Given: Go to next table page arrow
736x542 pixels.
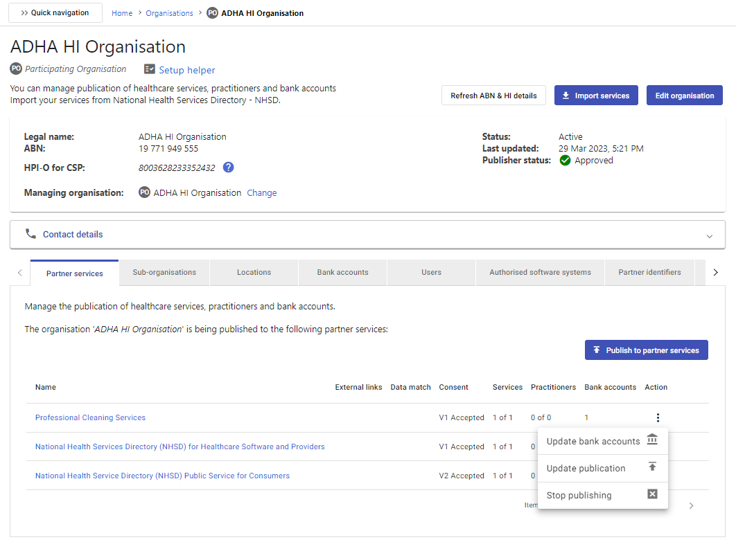Looking at the screenshot, I should point(691,505).
